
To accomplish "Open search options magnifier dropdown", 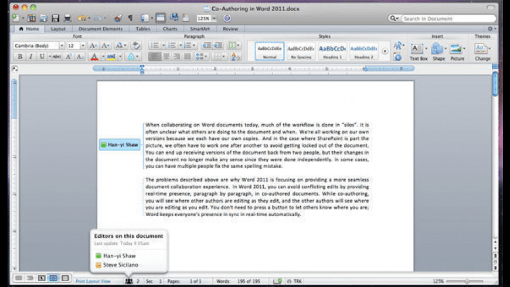I will pyautogui.click(x=394, y=19).
